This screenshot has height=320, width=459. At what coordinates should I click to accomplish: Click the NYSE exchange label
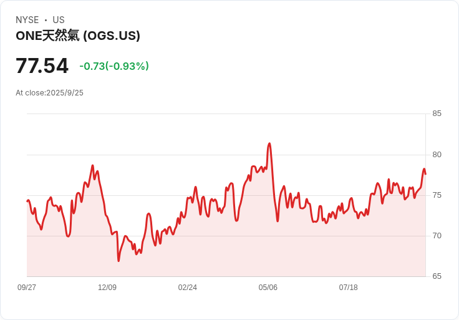click(27, 20)
